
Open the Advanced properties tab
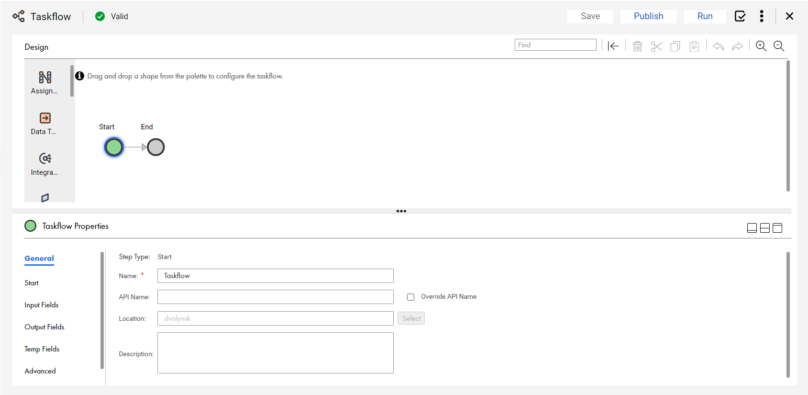click(x=40, y=371)
